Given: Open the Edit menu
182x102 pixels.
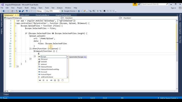Looking at the screenshot, I should pos(7,8).
